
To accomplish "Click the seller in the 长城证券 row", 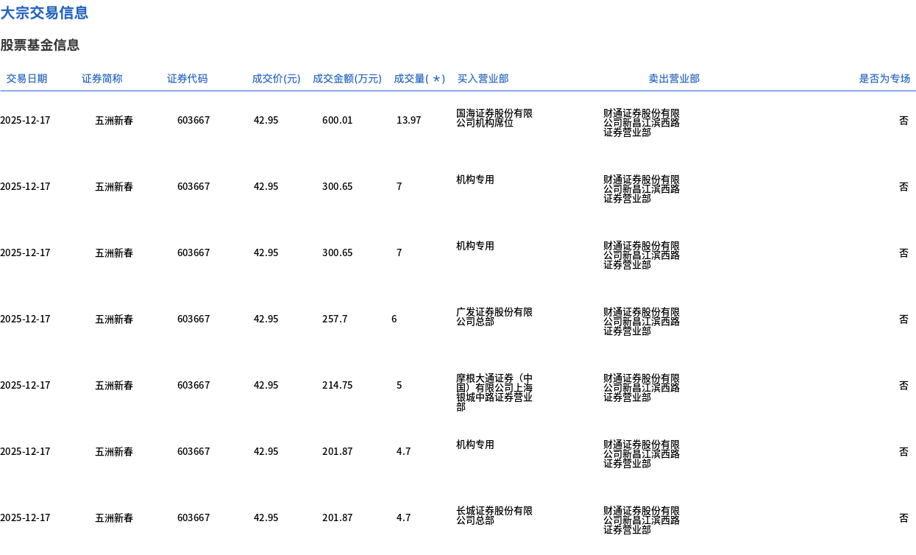I will [642, 520].
